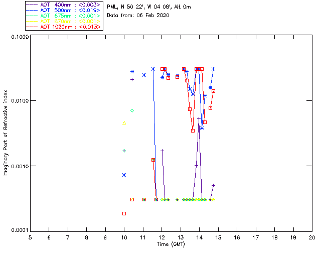Click the x-axis tick label 5
Viewport: 321px width, 257px height.
[x=30, y=237]
